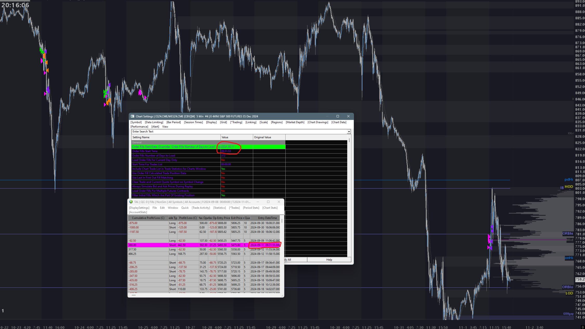Maximize the TAL trade activity window
The width and height of the screenshot is (585, 329).
[268, 202]
